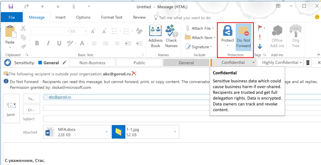Toggle the Do Not Forward button
The width and height of the screenshot is (321, 165).
243,37
